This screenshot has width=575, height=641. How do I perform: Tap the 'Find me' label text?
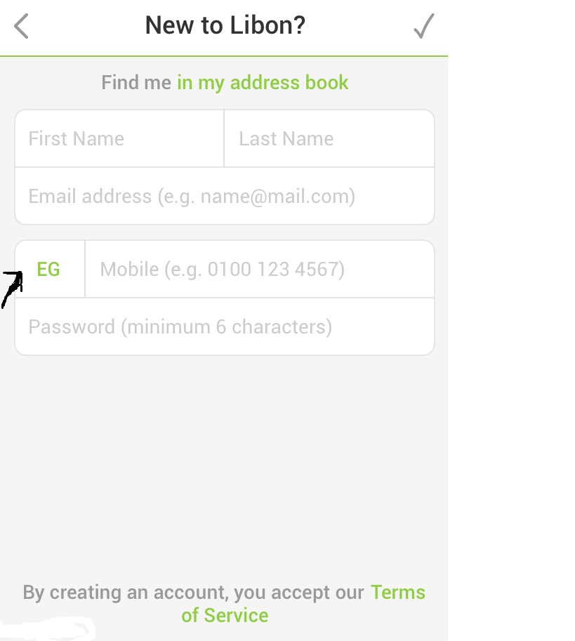(136, 83)
